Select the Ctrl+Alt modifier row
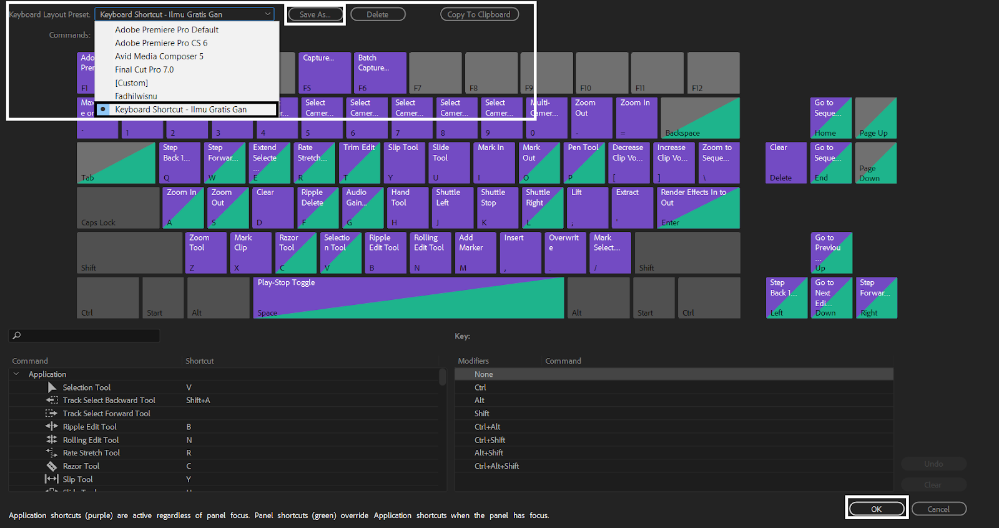 674,427
